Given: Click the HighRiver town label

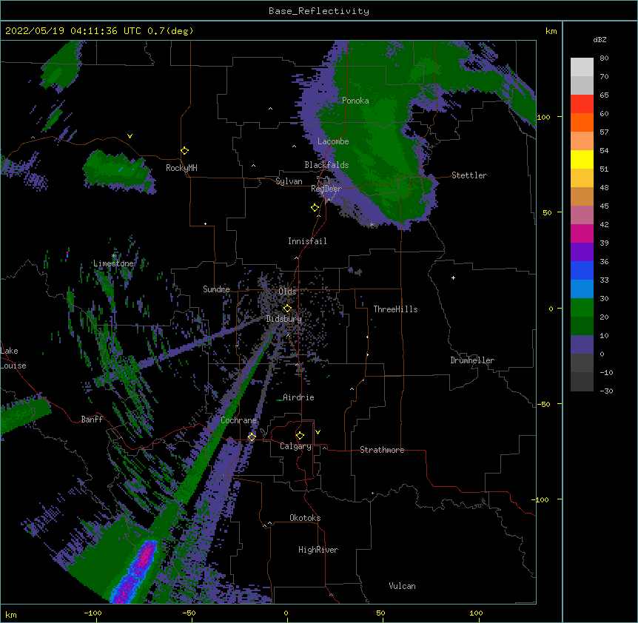Looking at the screenshot, I should [318, 550].
